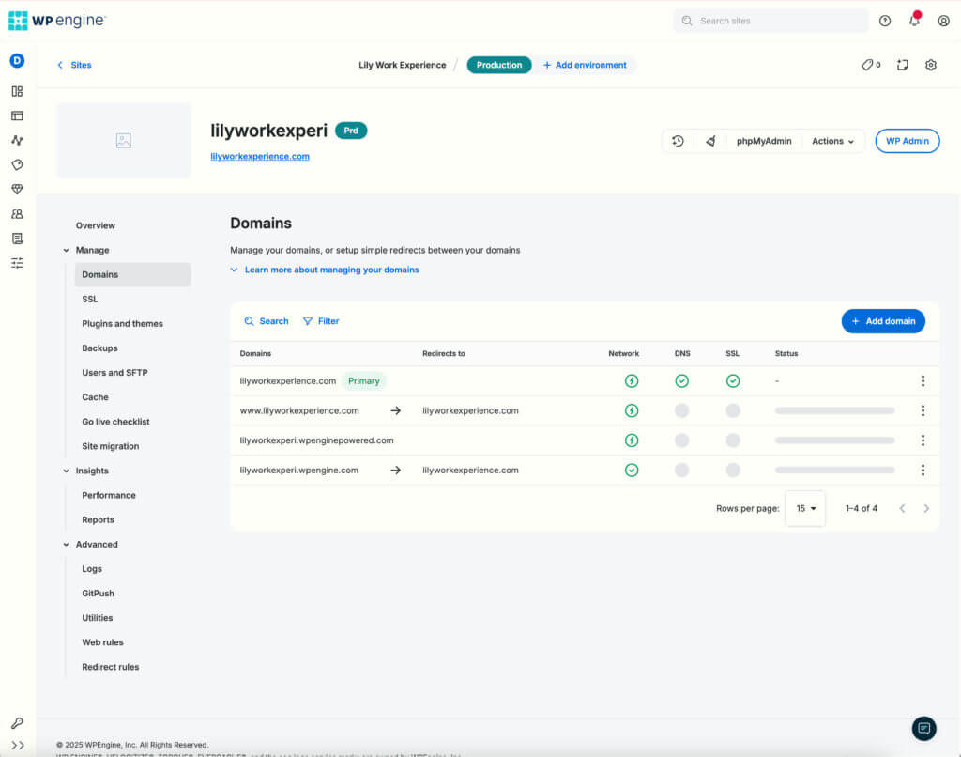Viewport: 961px width, 757px height.
Task: Open Plugins and themes
Action: coord(123,324)
